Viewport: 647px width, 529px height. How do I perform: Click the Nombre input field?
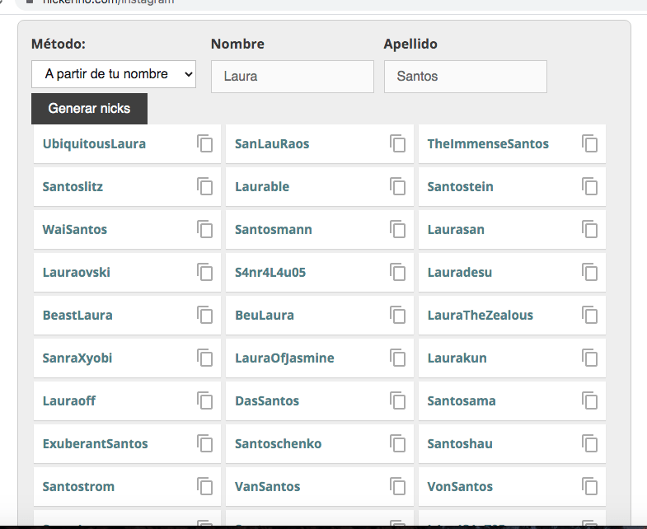(292, 77)
